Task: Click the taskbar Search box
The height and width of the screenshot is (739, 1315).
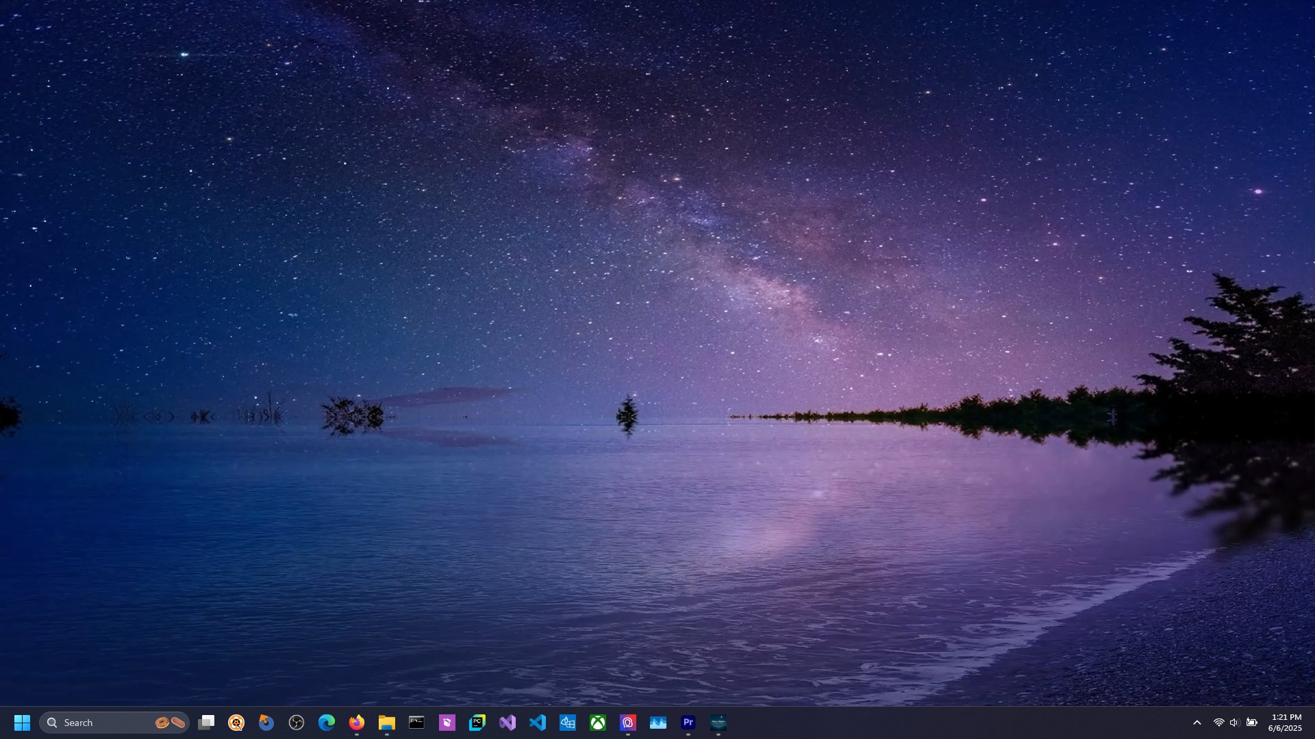Action: click(x=96, y=723)
